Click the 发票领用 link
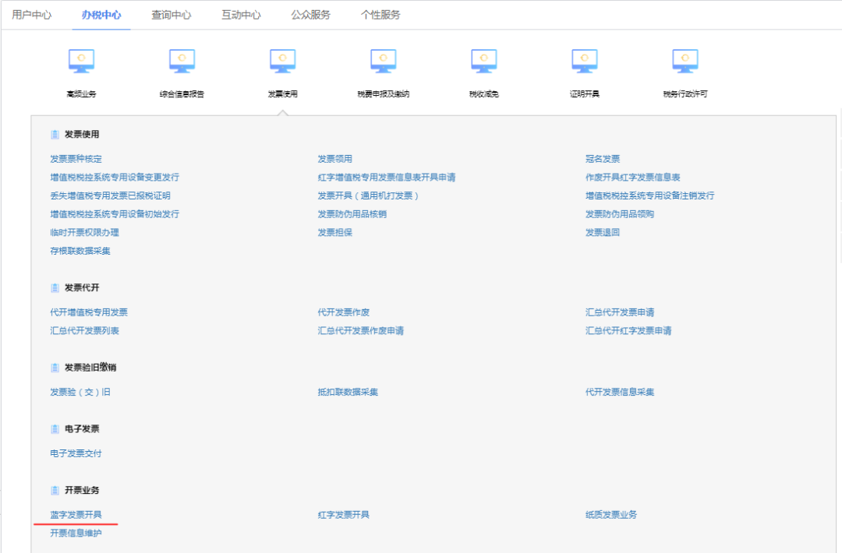Viewport: 842px width, 553px height. click(x=335, y=159)
